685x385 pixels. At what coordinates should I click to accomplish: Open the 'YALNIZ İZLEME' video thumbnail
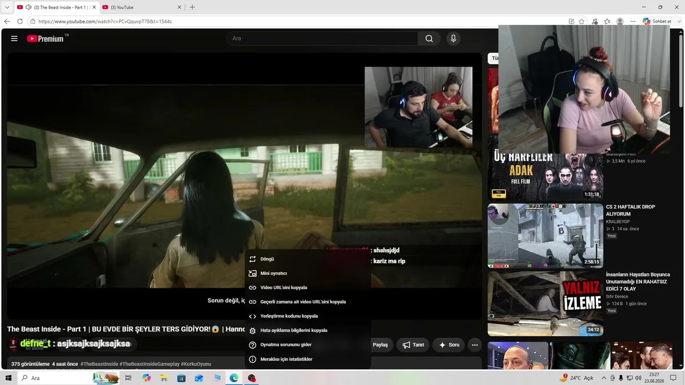click(545, 303)
